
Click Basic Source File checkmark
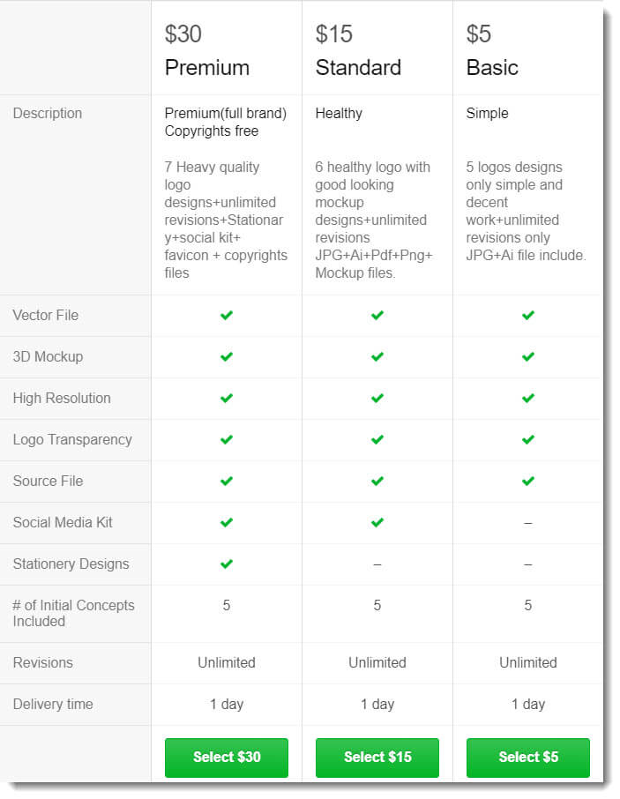tap(528, 481)
